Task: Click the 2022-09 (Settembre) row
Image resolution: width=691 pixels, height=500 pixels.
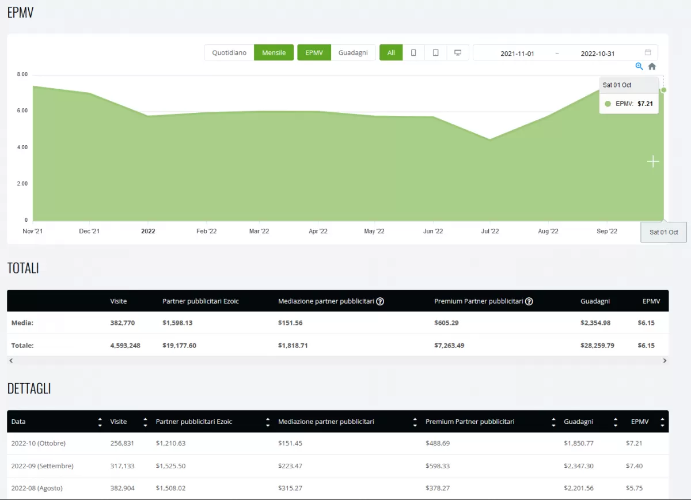Action: pos(42,466)
